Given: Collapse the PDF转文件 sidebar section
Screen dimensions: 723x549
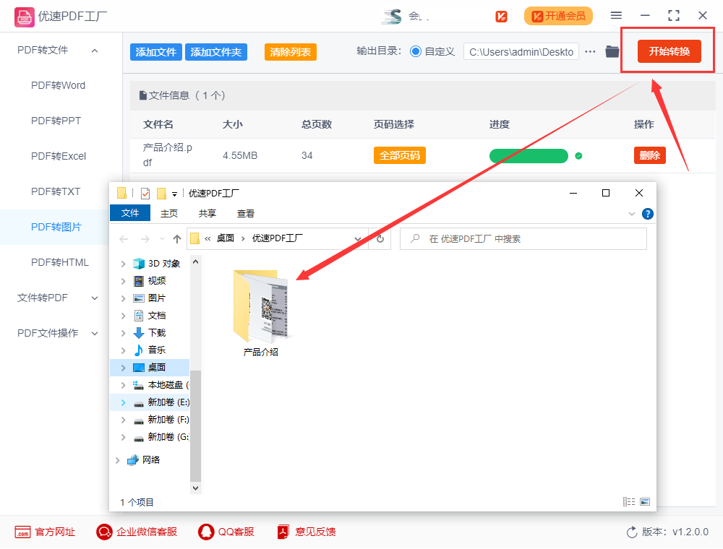Looking at the screenshot, I should [95, 51].
